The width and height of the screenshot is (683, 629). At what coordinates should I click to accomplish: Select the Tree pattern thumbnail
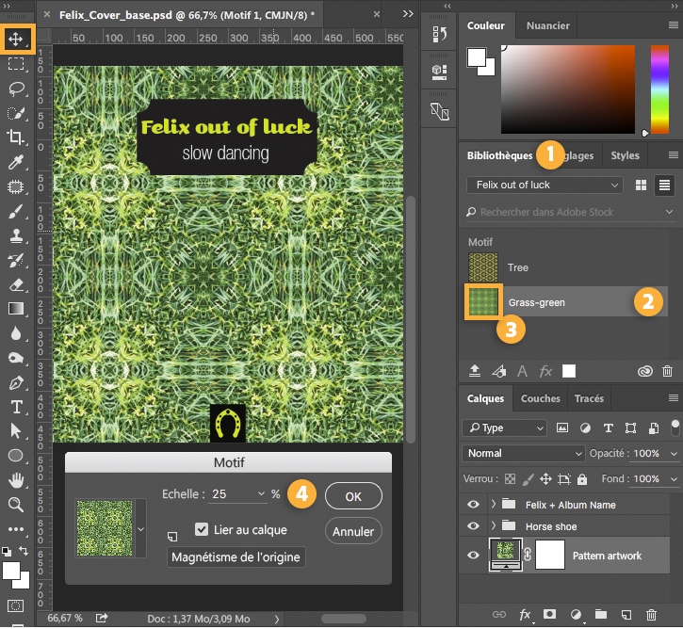tap(482, 267)
